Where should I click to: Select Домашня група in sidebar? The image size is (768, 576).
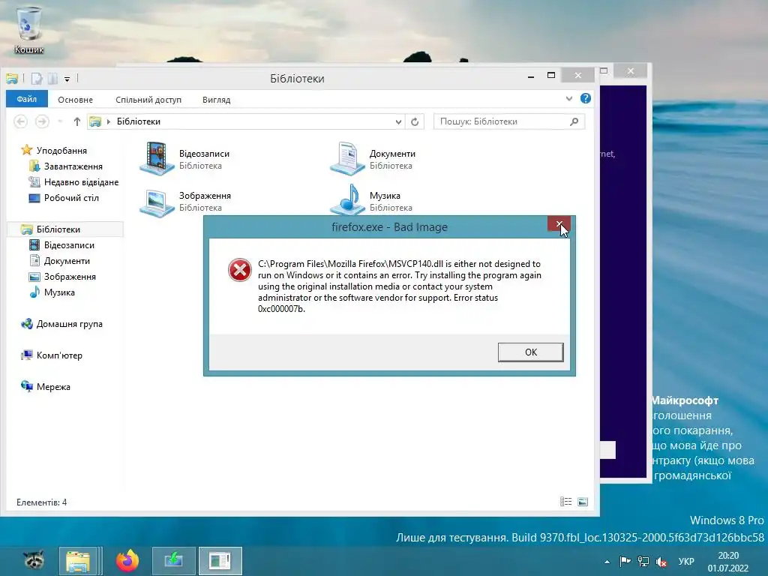pyautogui.click(x=69, y=324)
